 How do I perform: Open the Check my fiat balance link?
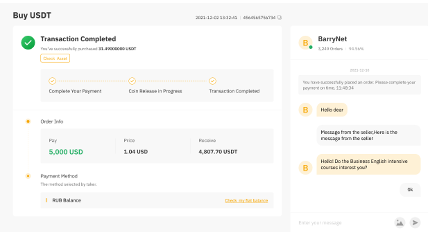point(246,200)
